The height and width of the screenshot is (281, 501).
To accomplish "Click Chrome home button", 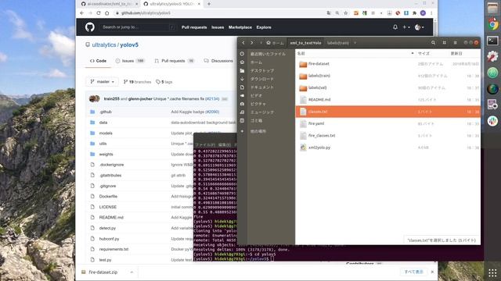I will click(x=107, y=13).
